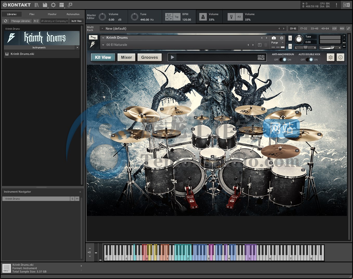Viewport: 353px width, 279px height.
Task: Open instrument edit mode with the wrench icon
Action: pyautogui.click(x=93, y=37)
